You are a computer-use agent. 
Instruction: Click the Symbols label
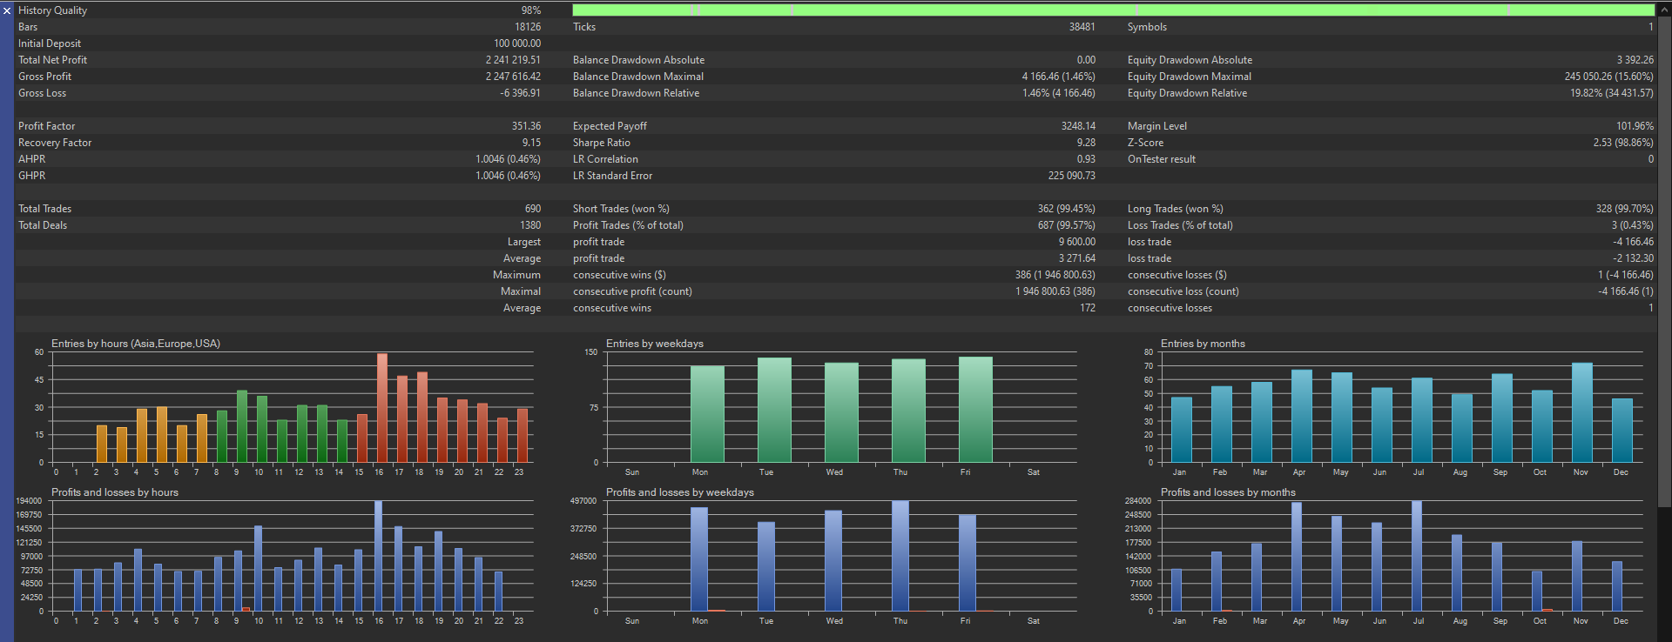click(1147, 27)
